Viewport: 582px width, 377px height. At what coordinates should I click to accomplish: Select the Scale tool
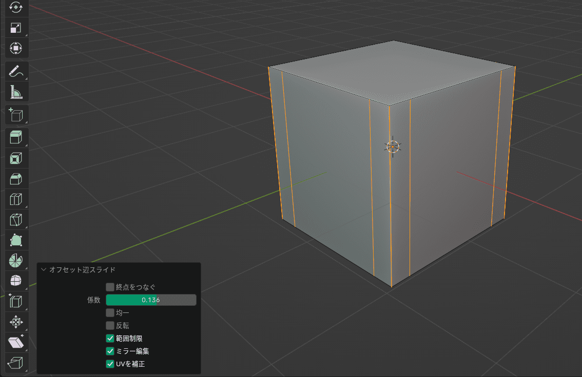(x=16, y=28)
